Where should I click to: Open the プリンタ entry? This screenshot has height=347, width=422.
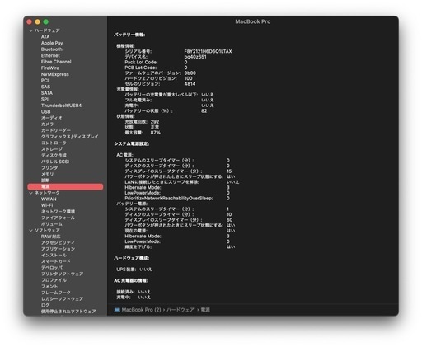[49, 168]
